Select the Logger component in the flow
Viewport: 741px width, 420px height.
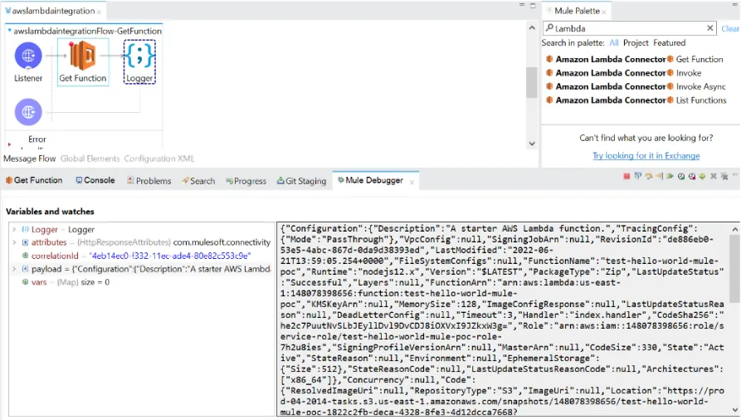[x=139, y=61]
